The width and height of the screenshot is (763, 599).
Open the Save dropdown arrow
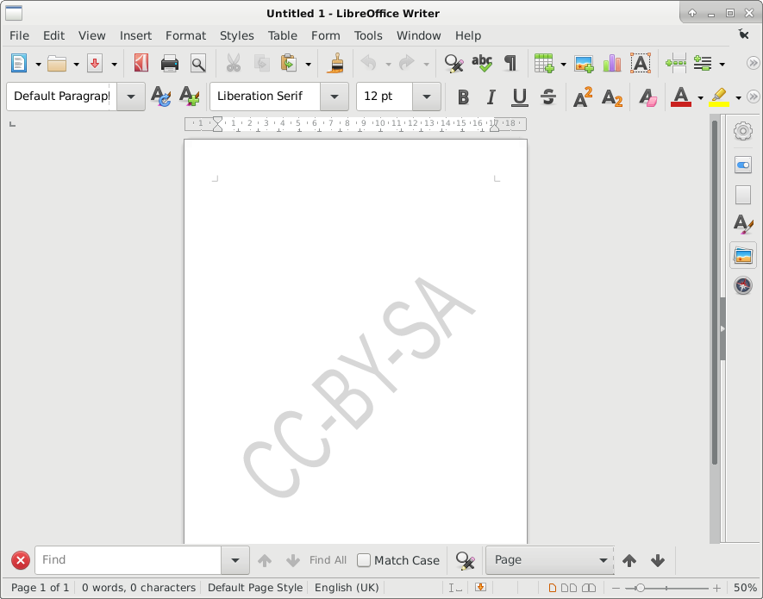point(115,64)
